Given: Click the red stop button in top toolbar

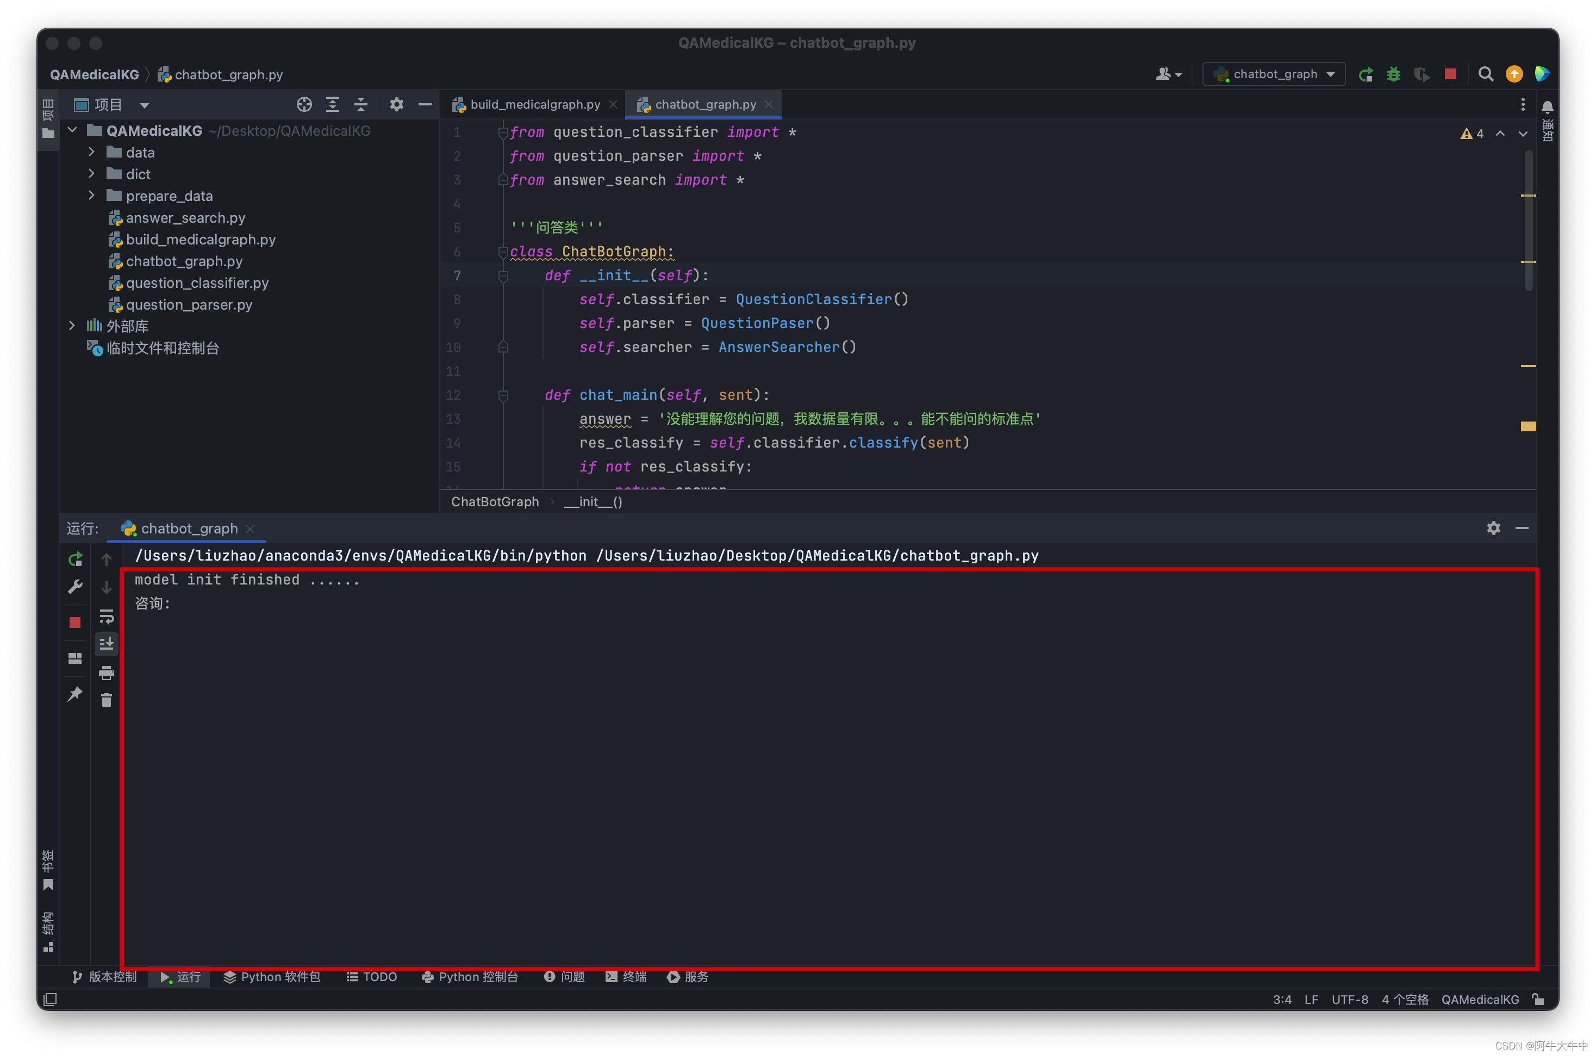Looking at the screenshot, I should 1450,74.
